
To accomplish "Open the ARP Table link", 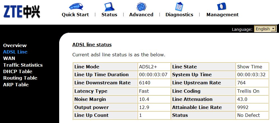I will click(16, 84).
